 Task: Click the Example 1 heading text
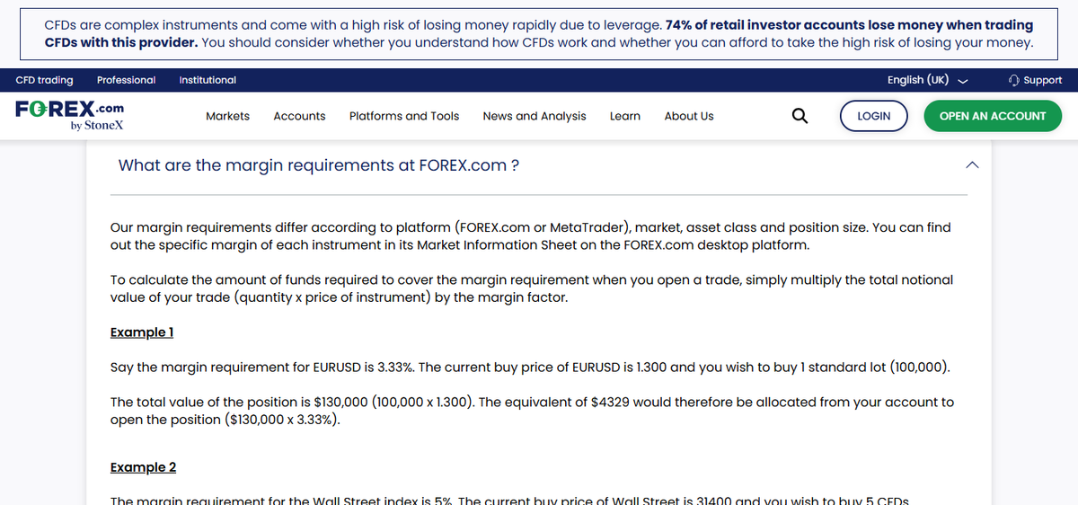[x=141, y=332]
